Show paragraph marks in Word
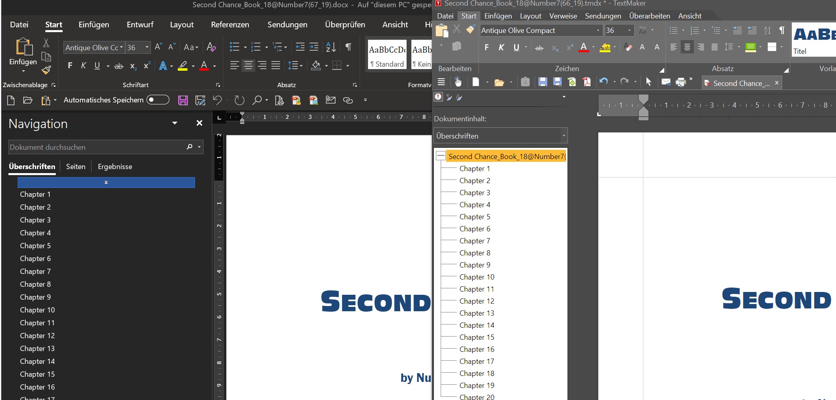The height and width of the screenshot is (400, 836). [348, 47]
